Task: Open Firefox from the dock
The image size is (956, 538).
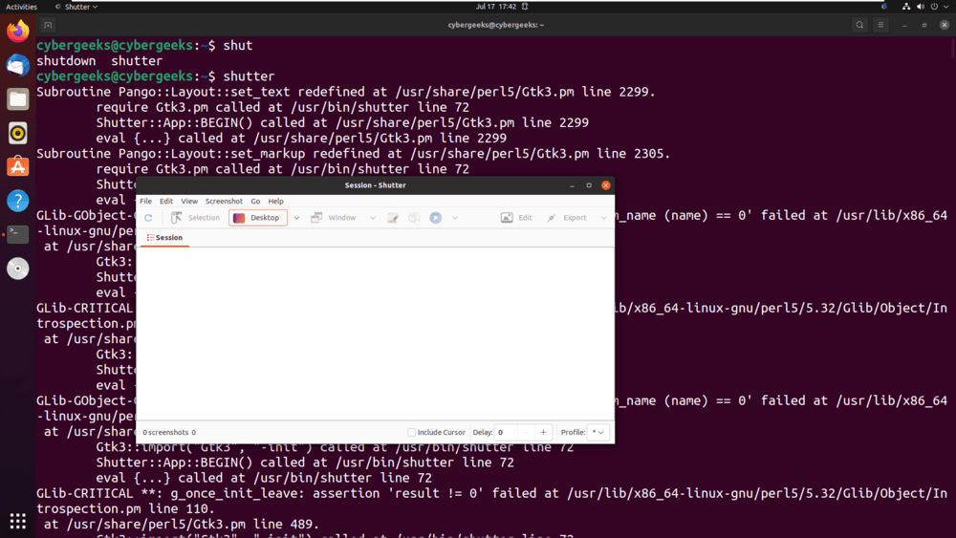Action: (x=17, y=32)
